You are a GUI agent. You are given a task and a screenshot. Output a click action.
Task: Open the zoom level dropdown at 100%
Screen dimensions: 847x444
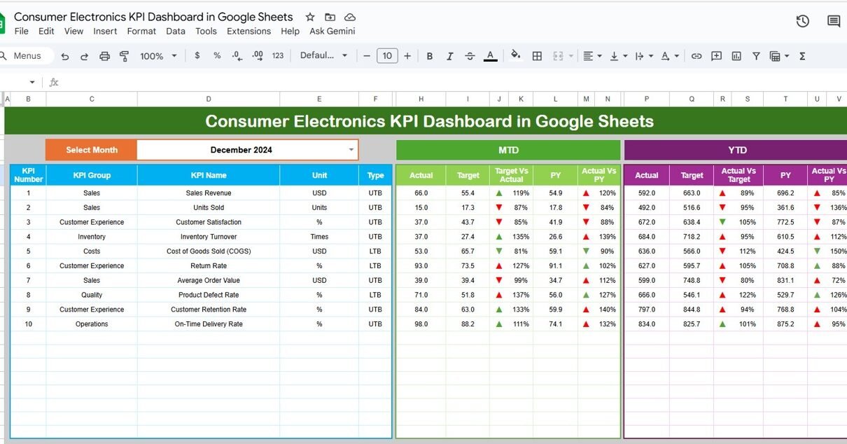coord(158,56)
